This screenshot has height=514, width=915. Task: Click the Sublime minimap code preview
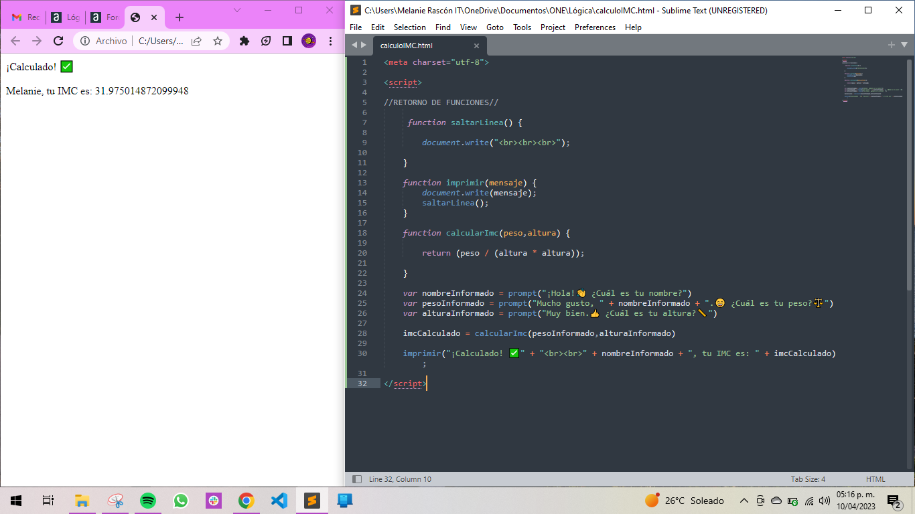873,80
